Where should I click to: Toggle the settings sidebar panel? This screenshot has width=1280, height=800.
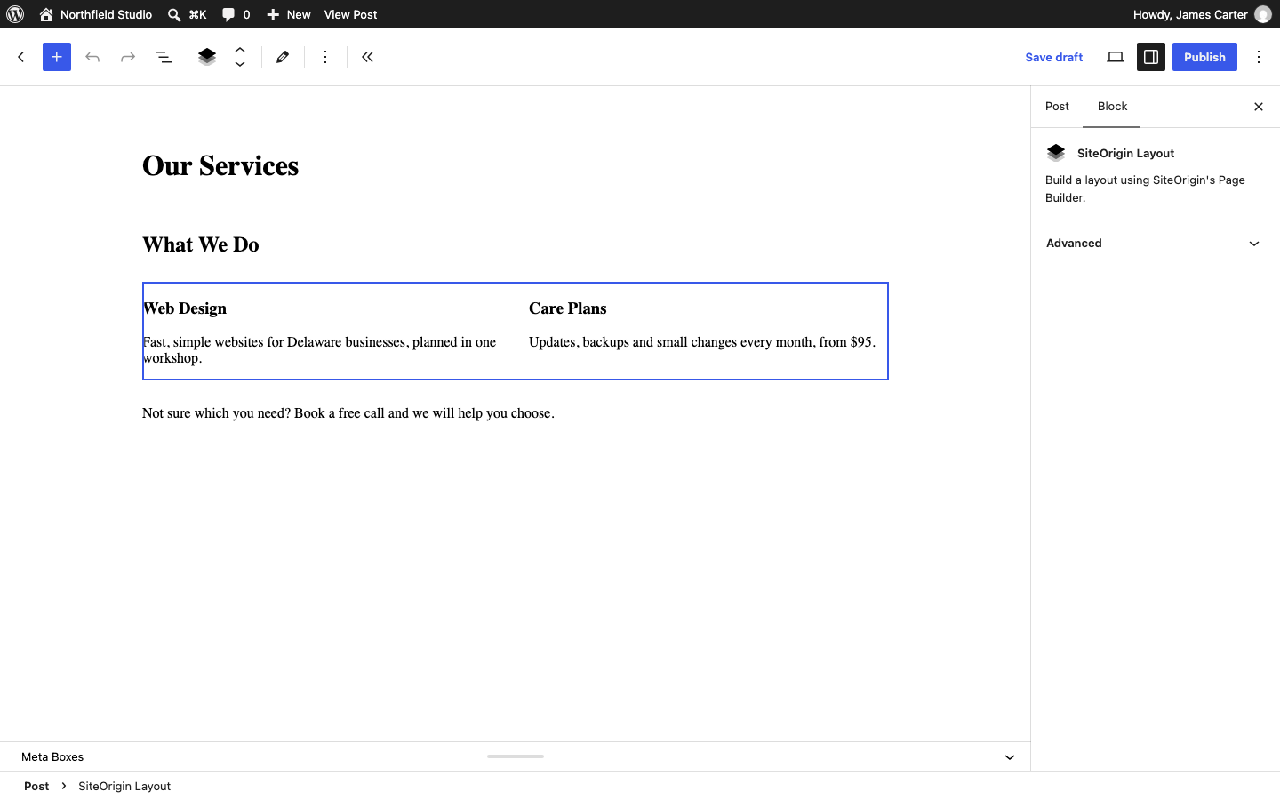(x=1151, y=57)
